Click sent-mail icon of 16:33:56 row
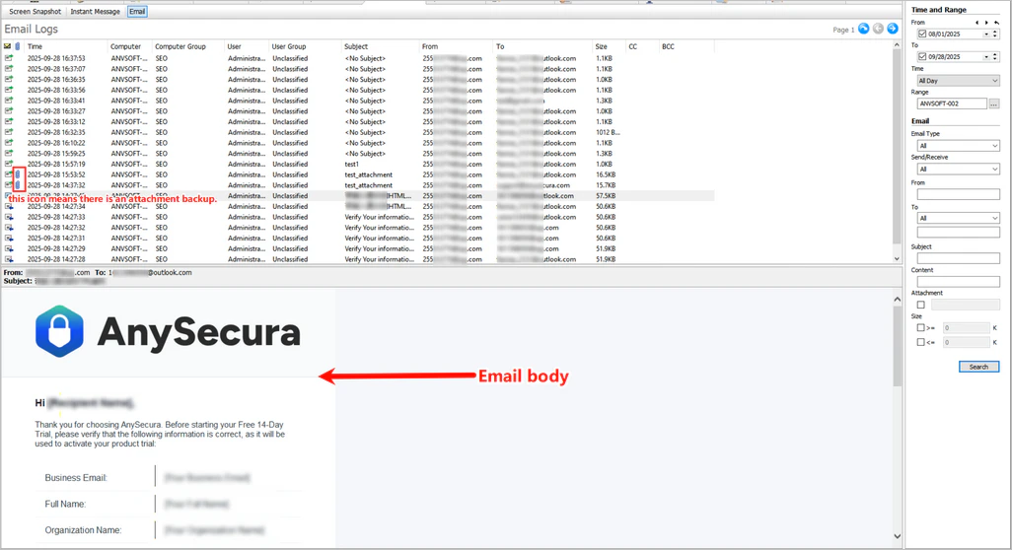Viewport: 1012px width, 550px height. point(9,91)
